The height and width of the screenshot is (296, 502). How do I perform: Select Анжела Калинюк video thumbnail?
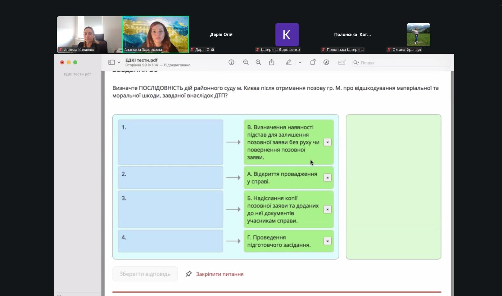(x=89, y=34)
